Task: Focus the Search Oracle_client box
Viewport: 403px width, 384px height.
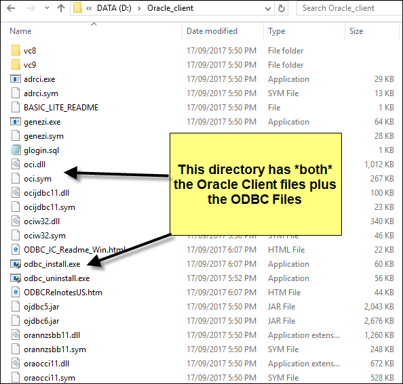Action: tap(349, 8)
